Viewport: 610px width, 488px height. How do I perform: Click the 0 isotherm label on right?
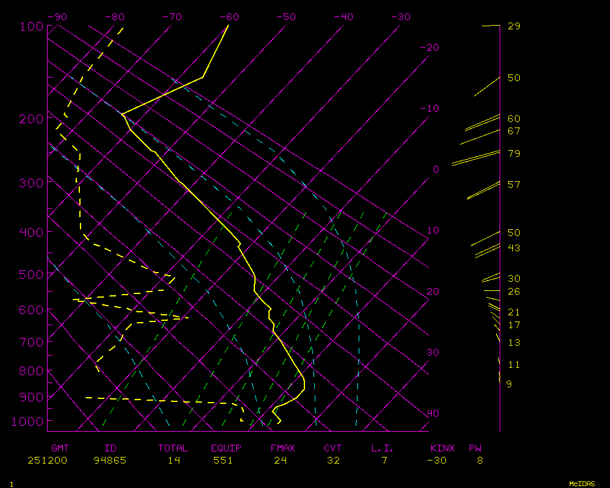coord(436,170)
